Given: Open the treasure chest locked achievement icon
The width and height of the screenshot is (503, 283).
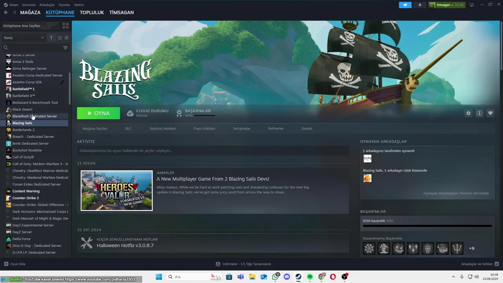Looking at the screenshot, I should [x=442, y=248].
